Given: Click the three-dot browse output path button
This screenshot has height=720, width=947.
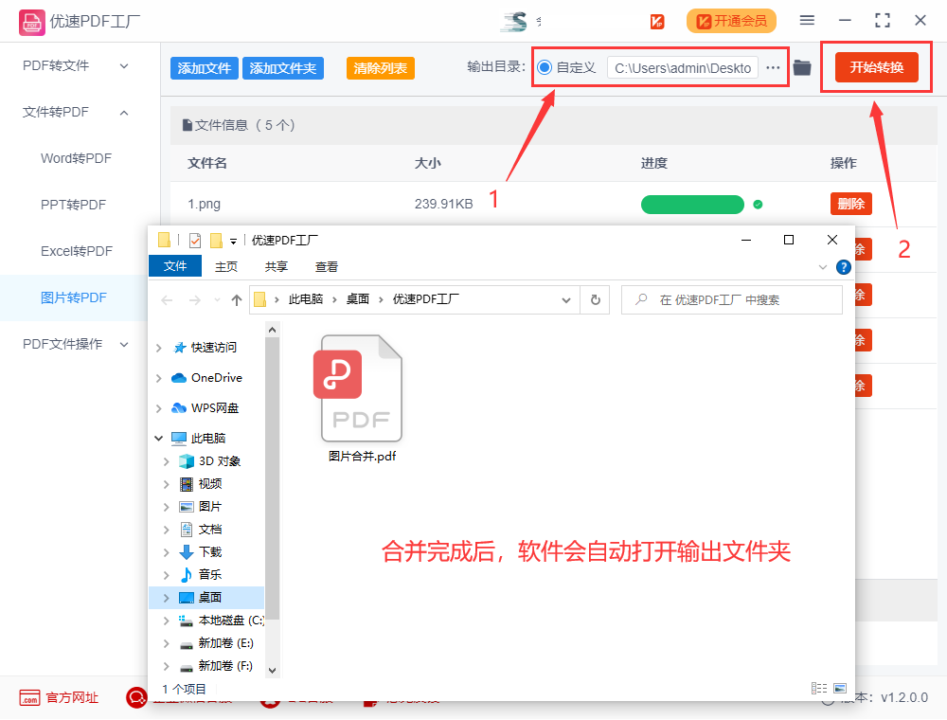Looking at the screenshot, I should (774, 67).
